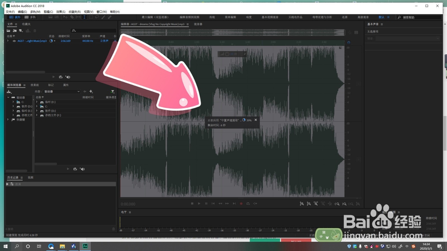Sort files by 名称 column header
This screenshot has height=251, width=447.
11,36
